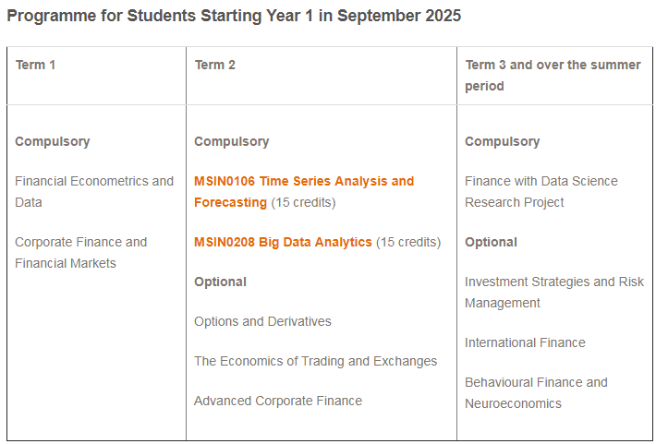Click the International Finance optional module
The image size is (656, 444).
click(525, 342)
